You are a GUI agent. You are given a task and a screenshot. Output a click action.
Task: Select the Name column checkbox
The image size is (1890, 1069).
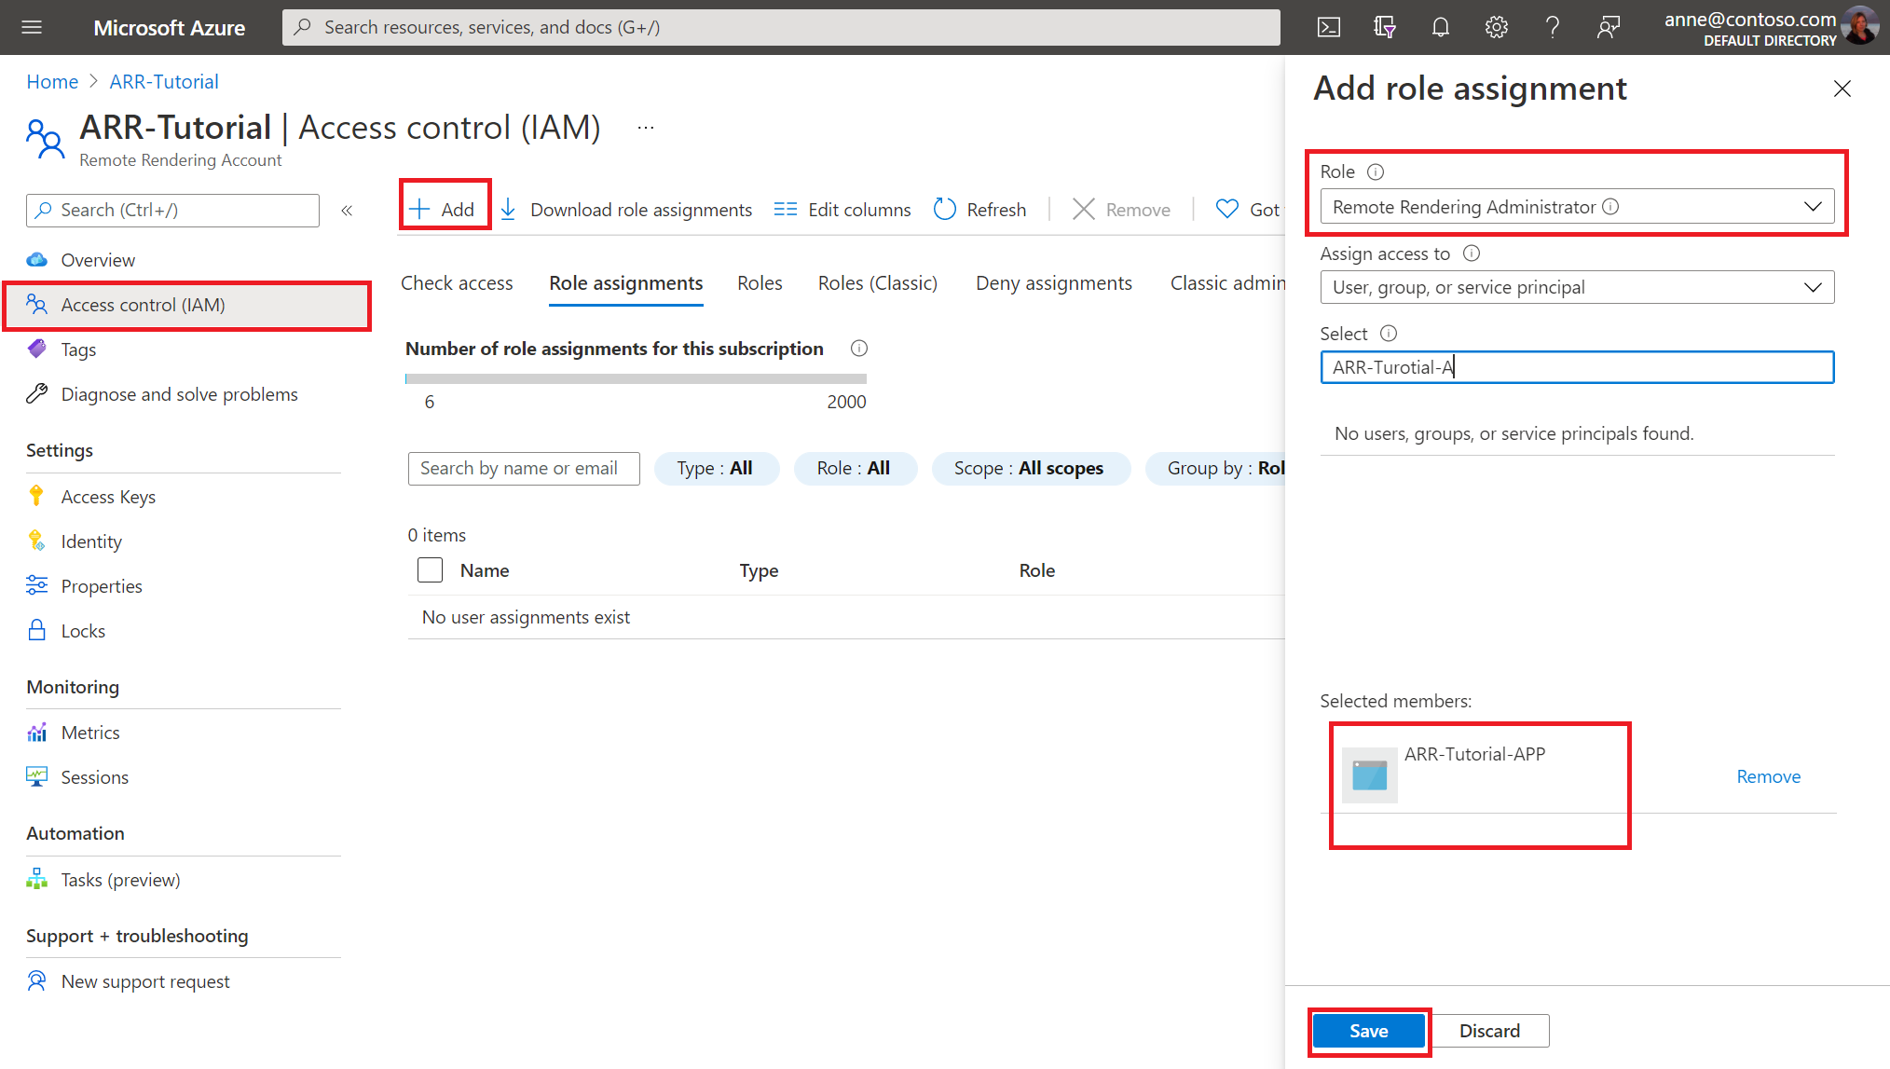(429, 569)
